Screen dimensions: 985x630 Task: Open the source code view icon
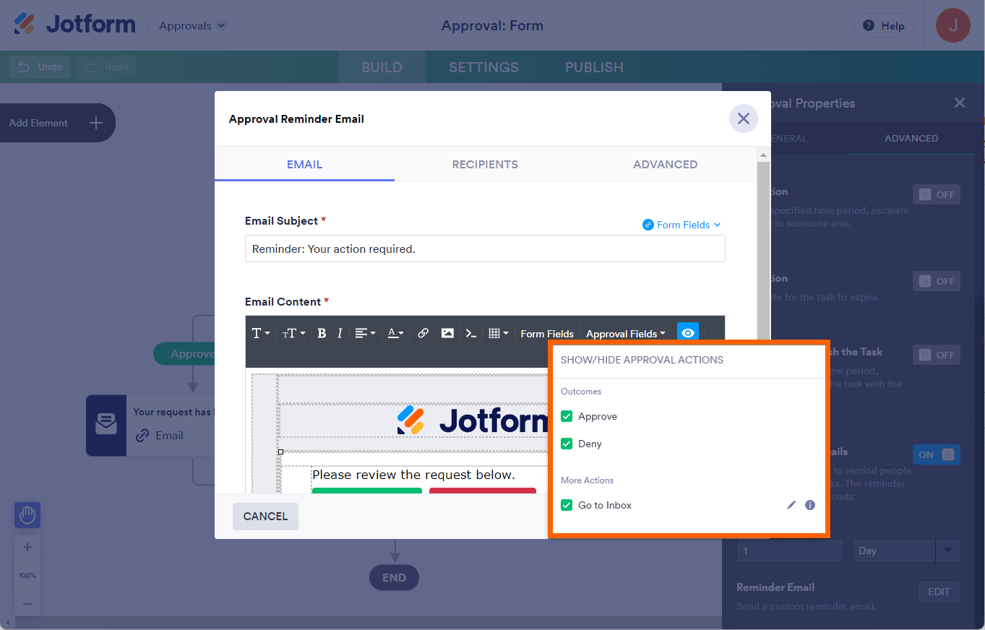tap(471, 333)
